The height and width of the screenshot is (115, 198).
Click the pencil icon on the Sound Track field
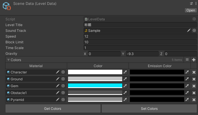189,30
